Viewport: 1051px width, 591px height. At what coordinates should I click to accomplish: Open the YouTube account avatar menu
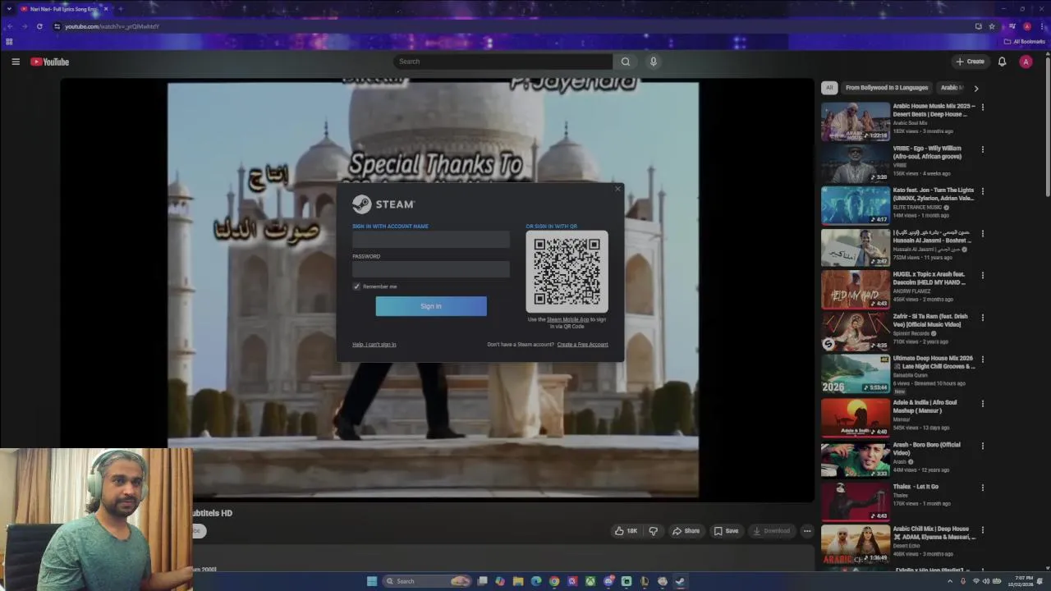click(1026, 62)
